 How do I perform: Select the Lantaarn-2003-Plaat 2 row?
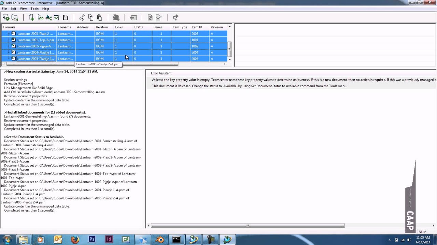[x=114, y=34]
